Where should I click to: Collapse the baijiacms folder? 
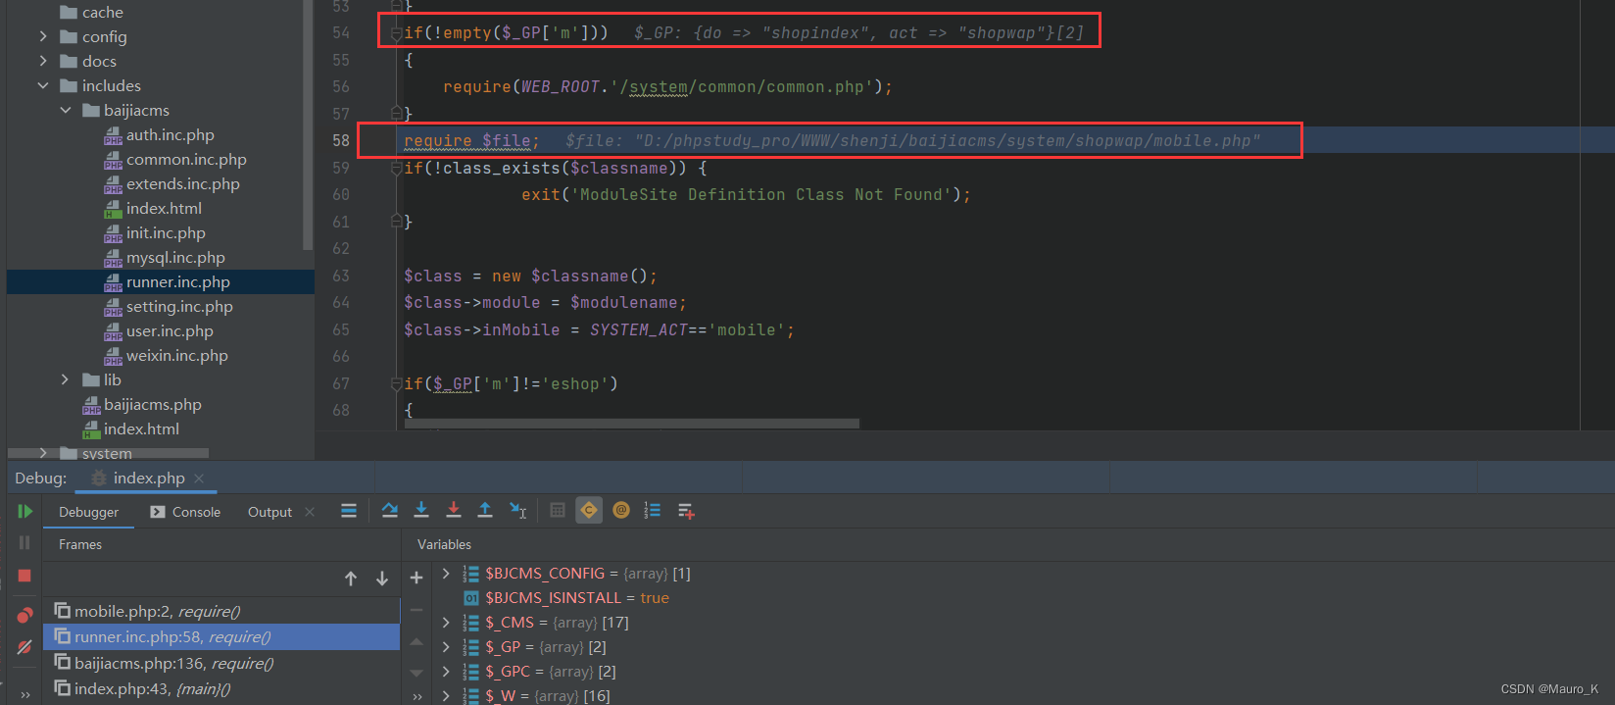65,110
